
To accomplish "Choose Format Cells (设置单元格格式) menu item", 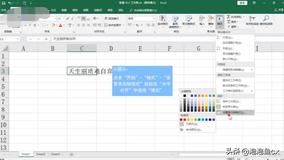I will click(x=235, y=113).
